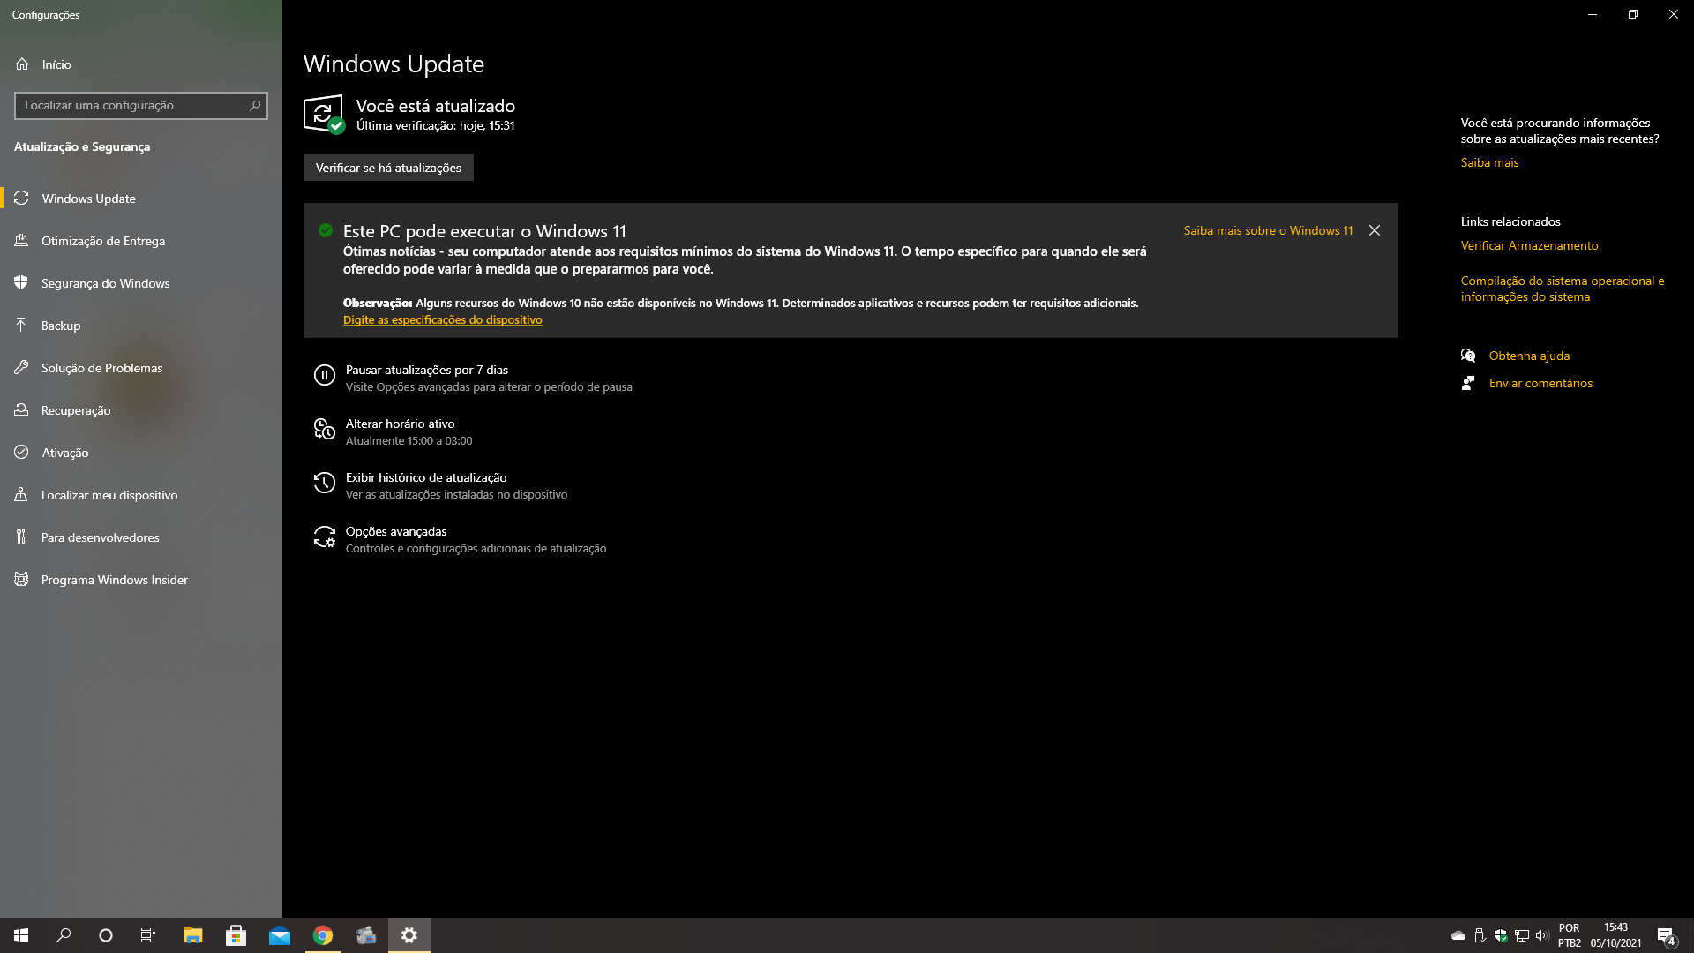
Task: Select Windows Update in sidebar
Action: click(x=141, y=199)
